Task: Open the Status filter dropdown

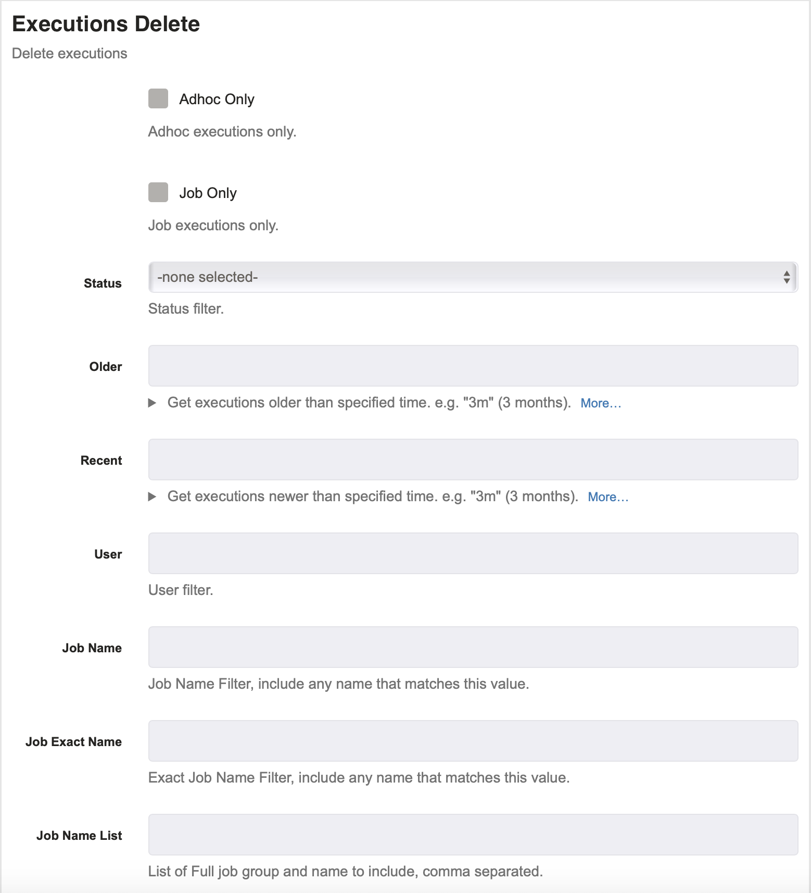Action: pyautogui.click(x=473, y=277)
